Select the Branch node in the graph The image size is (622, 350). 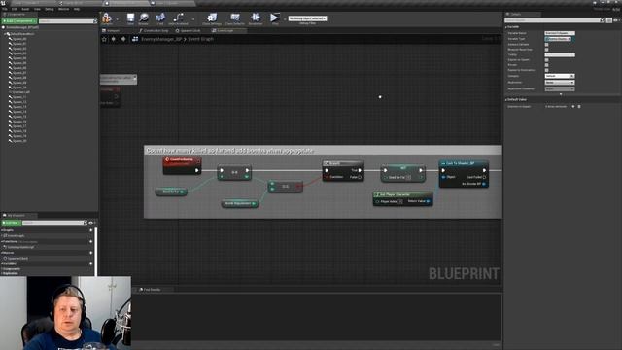343,171
